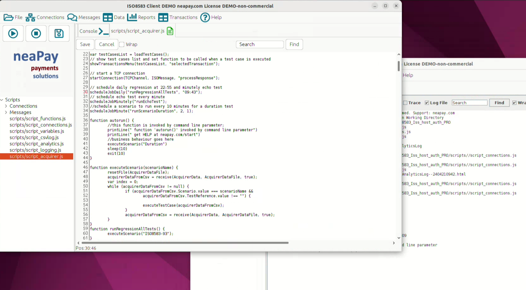Click Find button in background window
The height and width of the screenshot is (290, 526).
click(x=499, y=103)
